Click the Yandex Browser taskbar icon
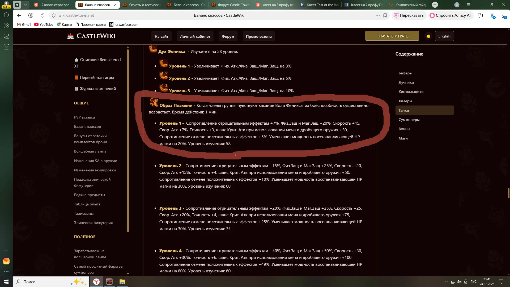510x287 pixels. click(96, 282)
